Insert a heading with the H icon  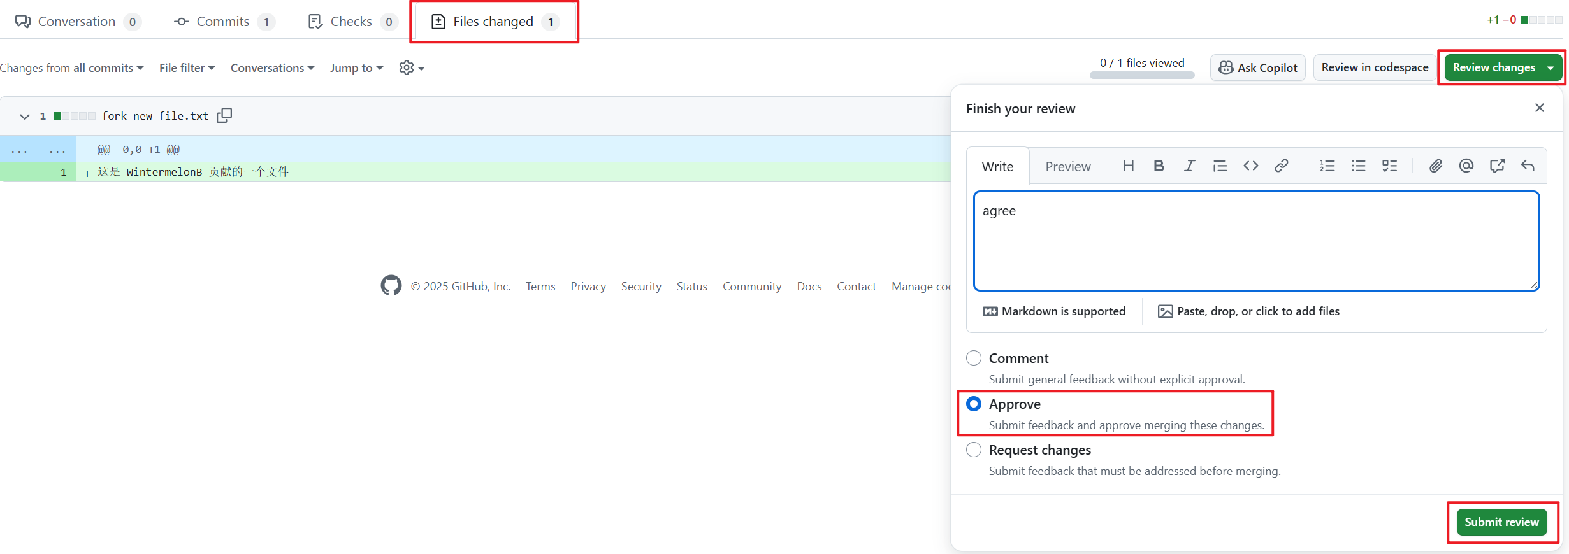pos(1128,166)
